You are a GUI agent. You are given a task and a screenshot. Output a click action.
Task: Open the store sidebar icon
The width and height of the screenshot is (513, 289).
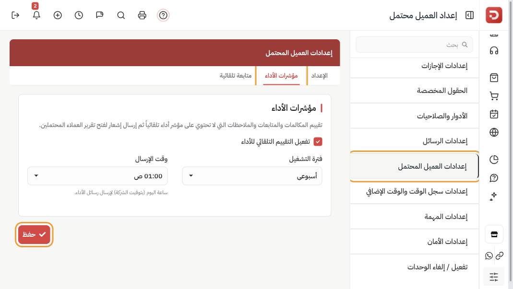click(x=494, y=234)
